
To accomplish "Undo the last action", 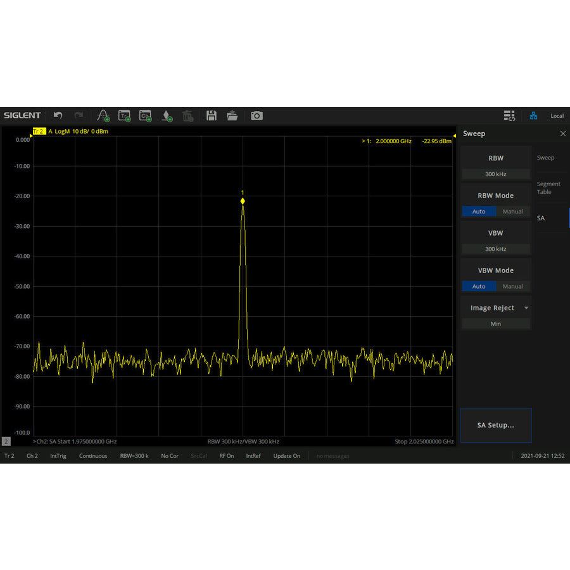I will (x=57, y=116).
